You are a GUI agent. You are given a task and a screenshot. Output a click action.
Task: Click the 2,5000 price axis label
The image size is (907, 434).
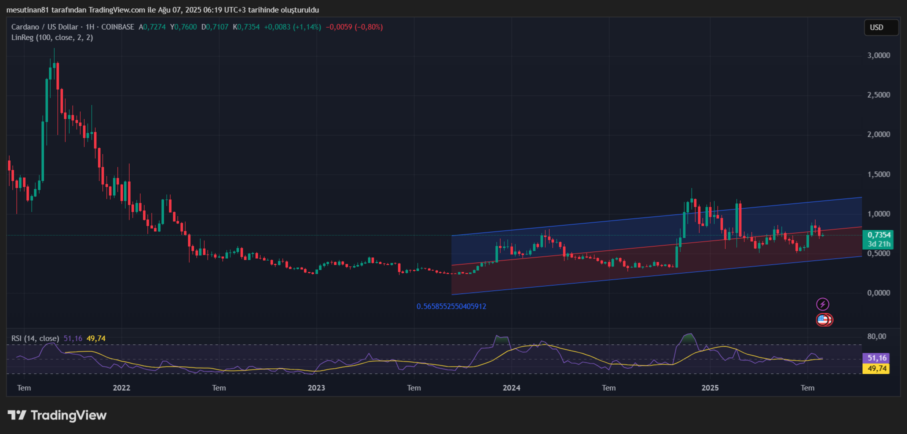(878, 95)
